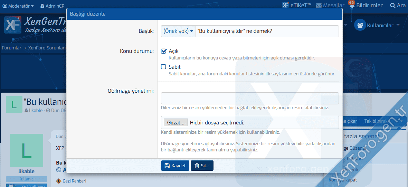This screenshot has height=187, width=408.
Task: Focus the OG:Image URL input field
Action: pyautogui.click(x=249, y=98)
